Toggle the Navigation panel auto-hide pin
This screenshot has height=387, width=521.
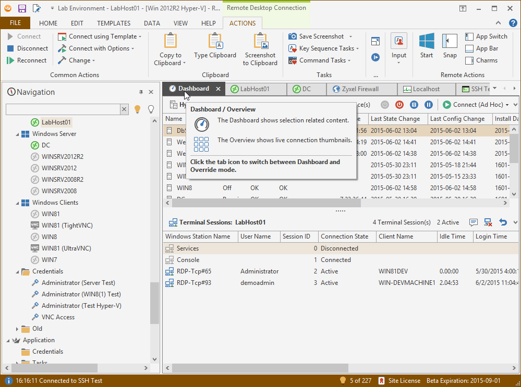coord(140,91)
